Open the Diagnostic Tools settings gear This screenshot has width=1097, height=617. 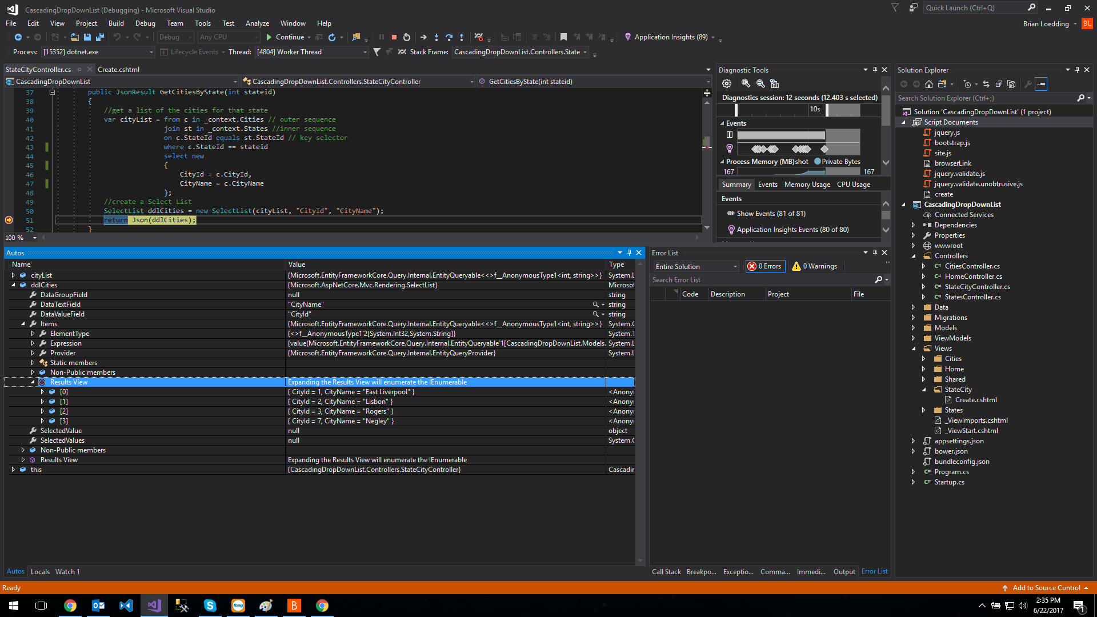(x=727, y=83)
